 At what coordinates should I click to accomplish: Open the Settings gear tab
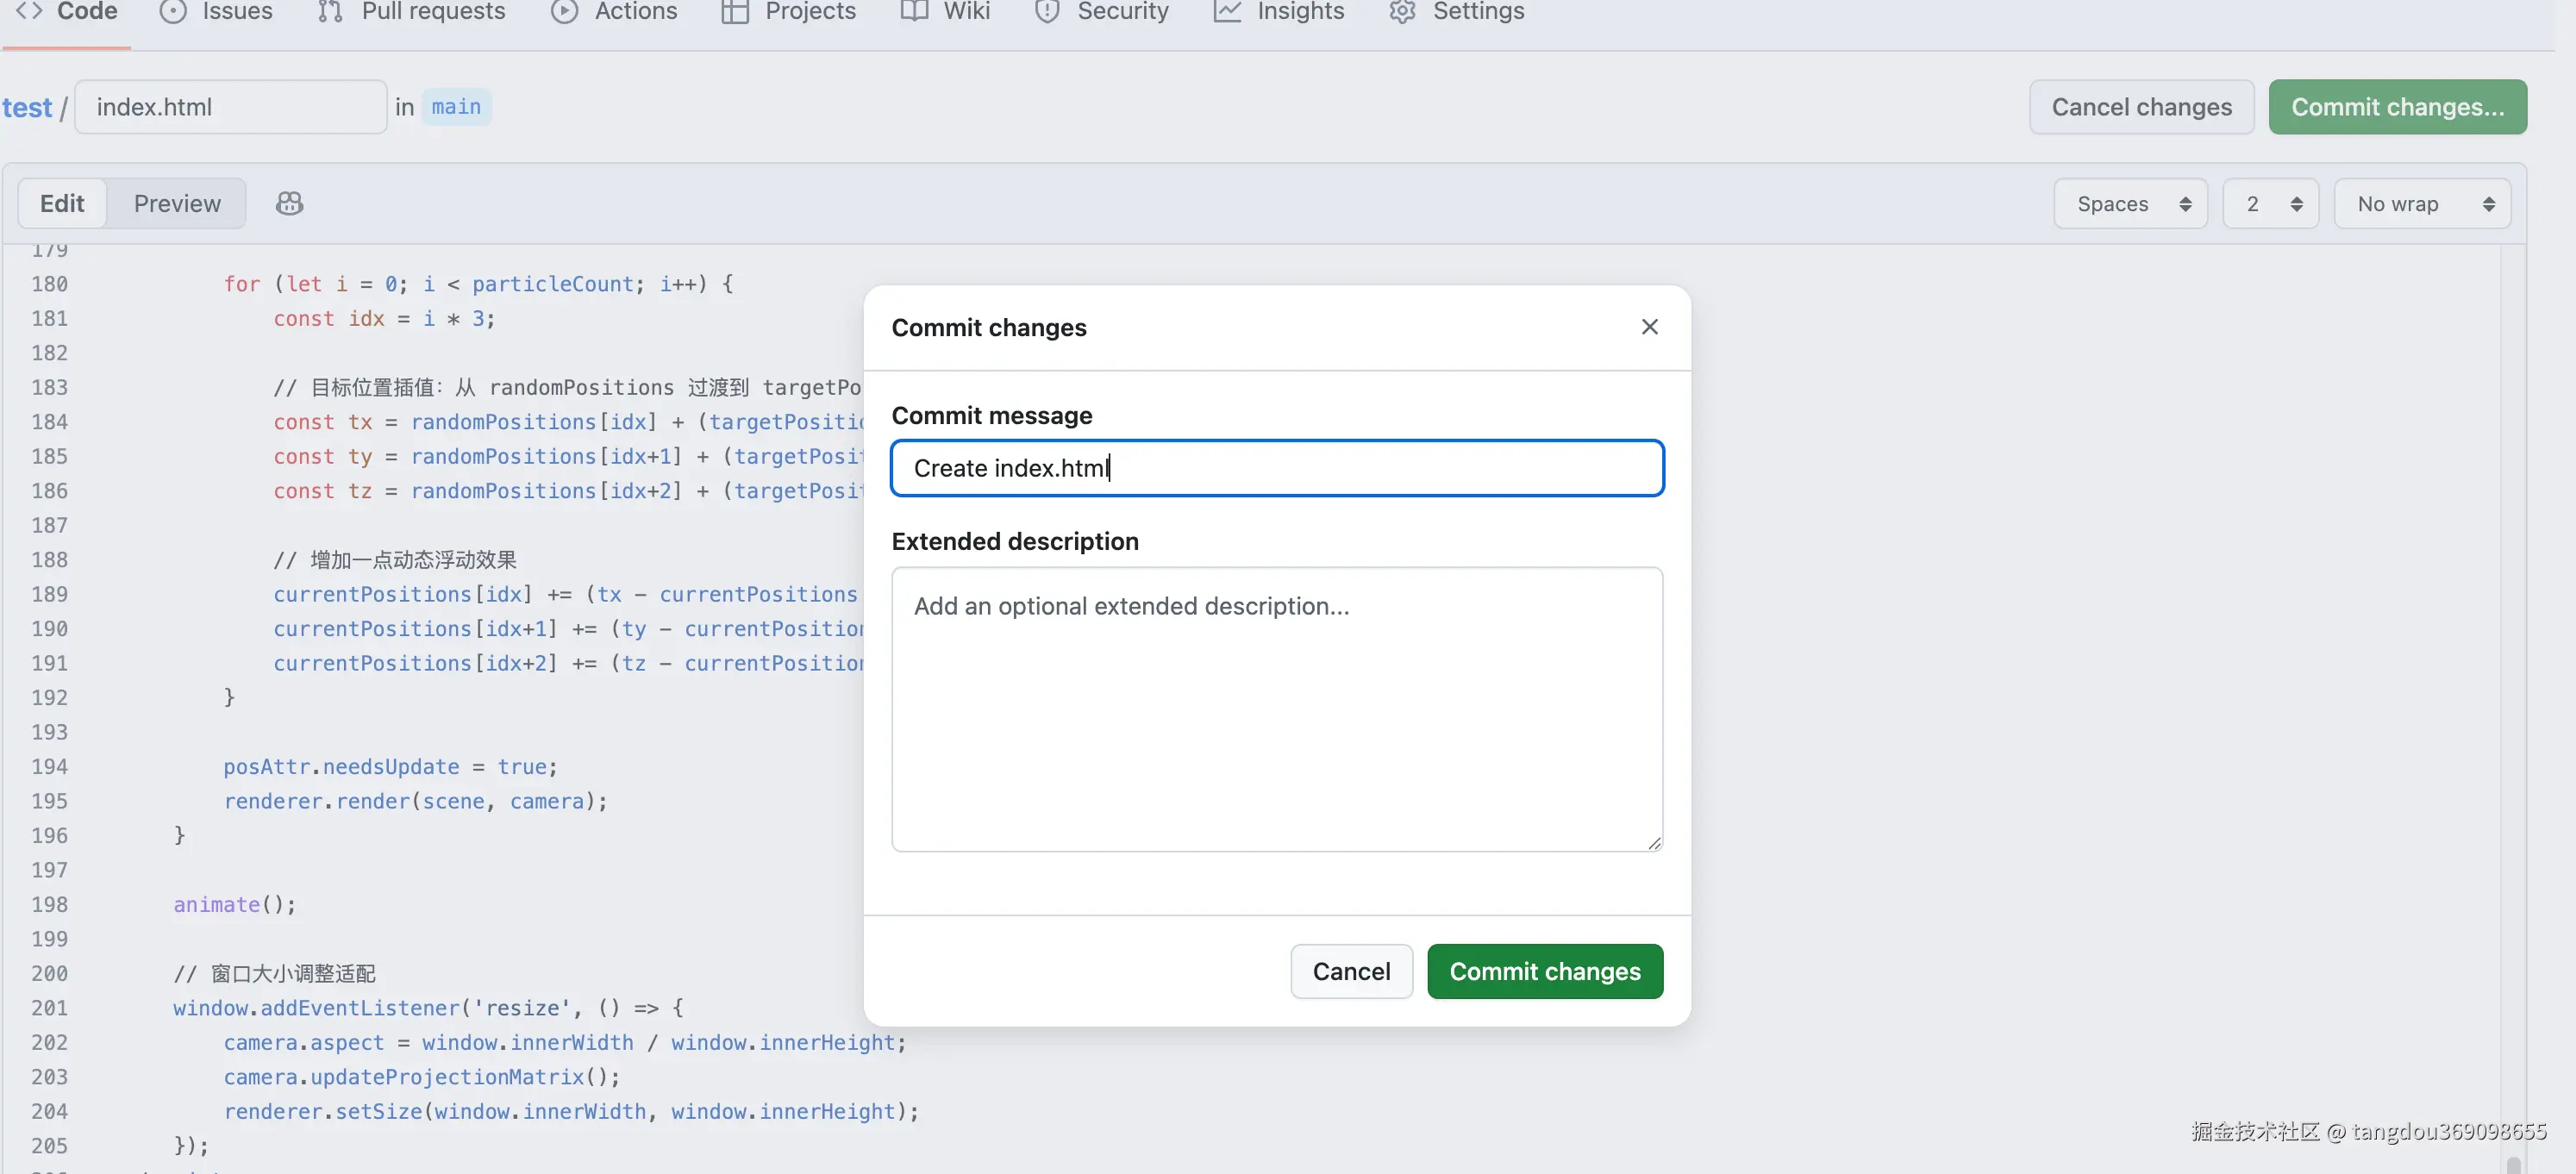[1457, 11]
